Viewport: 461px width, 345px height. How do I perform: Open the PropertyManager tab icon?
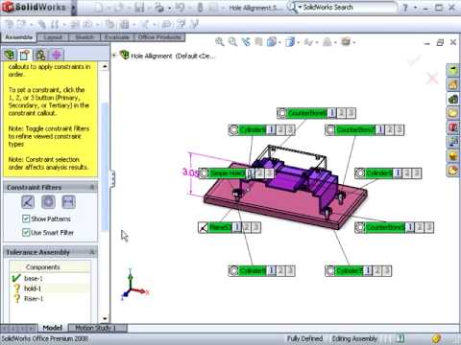tap(25, 55)
